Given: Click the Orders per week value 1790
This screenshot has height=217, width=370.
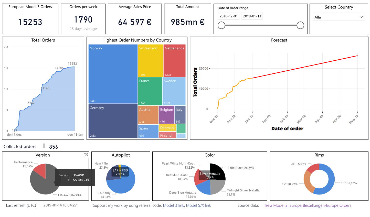Looking at the screenshot, I should tap(83, 19).
